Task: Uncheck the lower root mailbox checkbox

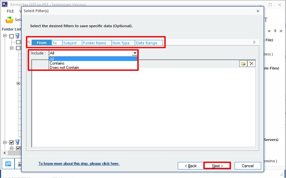Action: [x=11, y=142]
